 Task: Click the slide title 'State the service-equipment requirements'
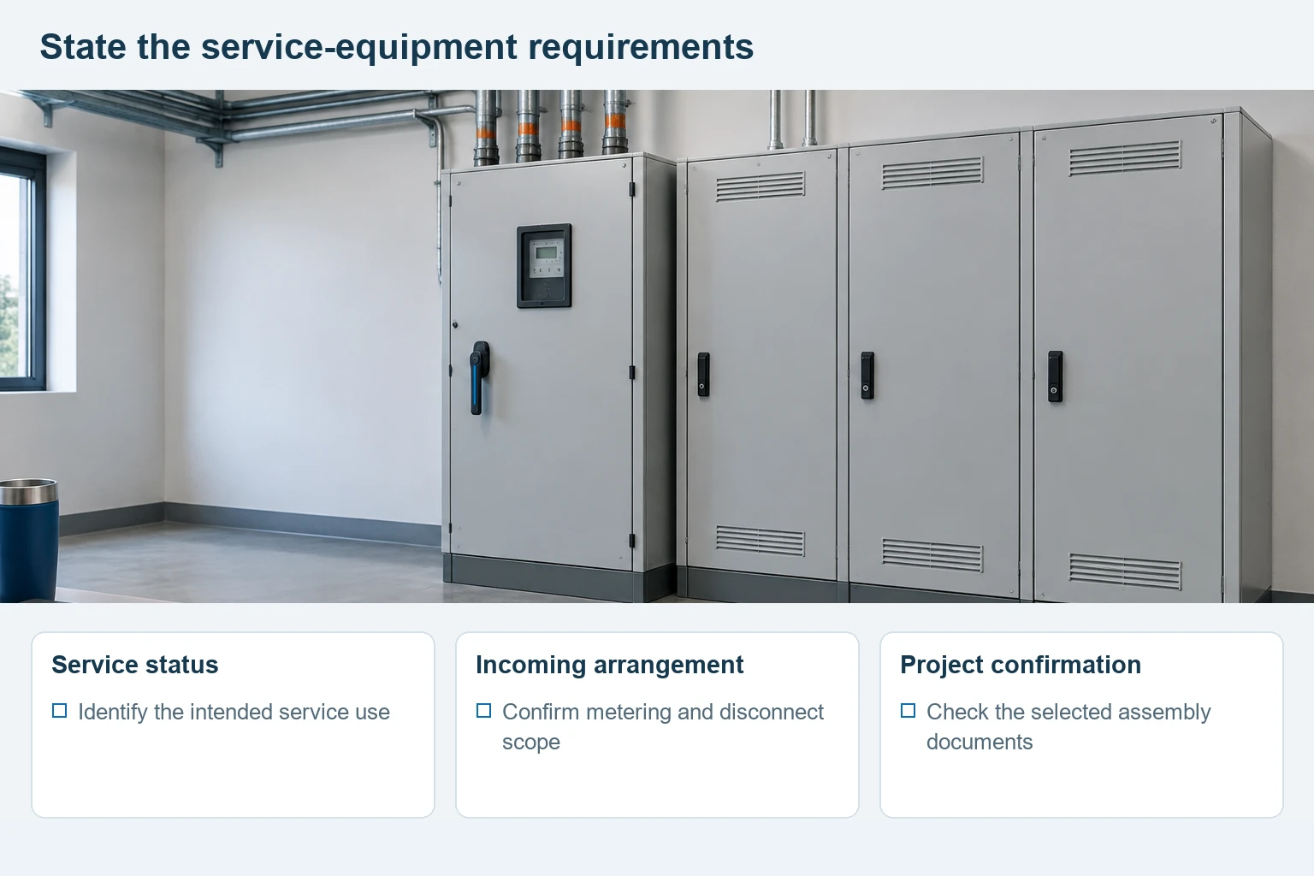(x=396, y=46)
